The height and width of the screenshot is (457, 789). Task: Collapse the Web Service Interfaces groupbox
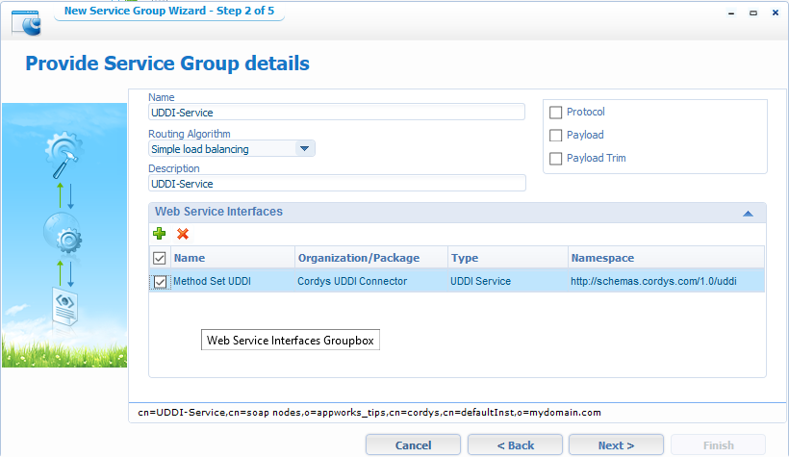point(747,213)
